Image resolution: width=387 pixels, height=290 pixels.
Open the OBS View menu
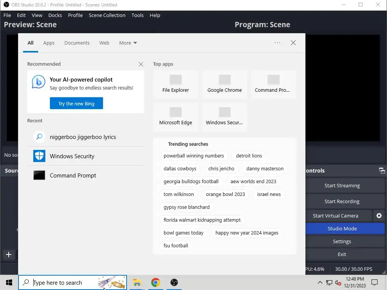(37, 15)
